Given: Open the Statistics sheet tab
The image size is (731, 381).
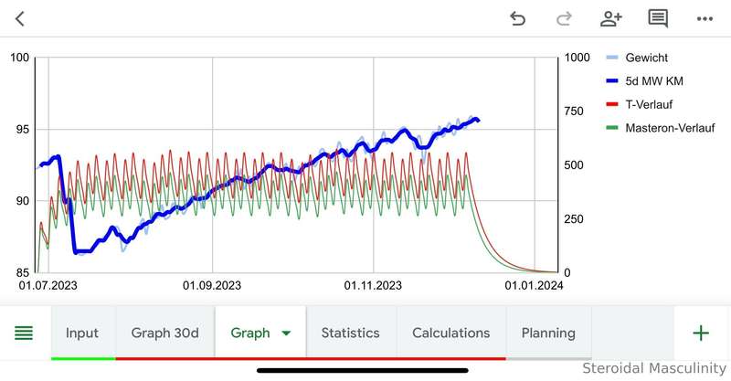Looking at the screenshot, I should (x=351, y=333).
